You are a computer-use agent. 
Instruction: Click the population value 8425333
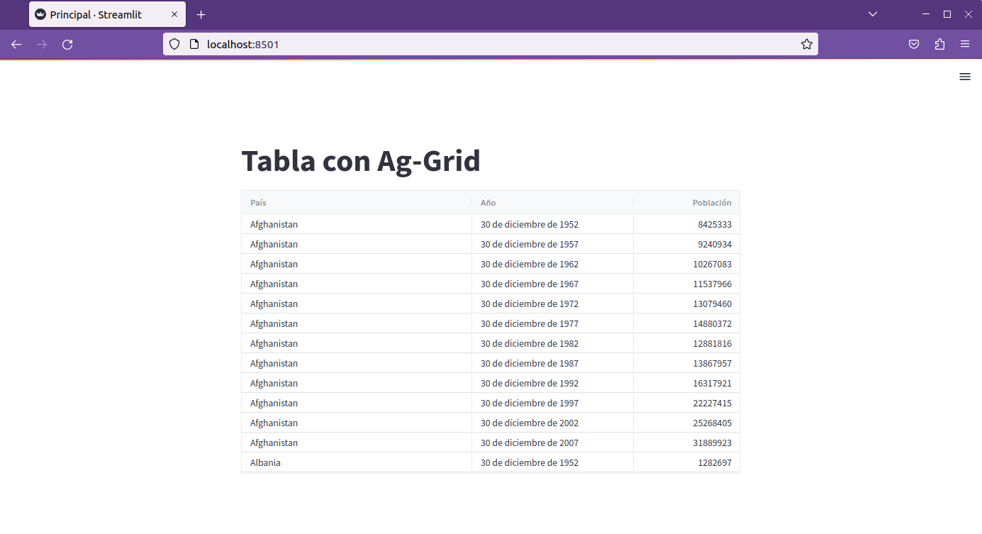[x=715, y=224]
